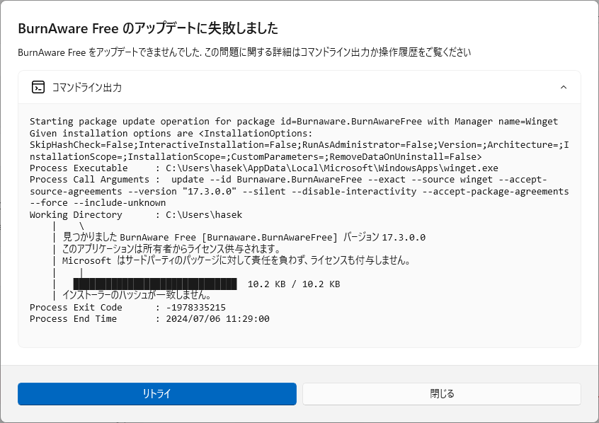599x423 pixels.
Task: Click the line starting 'Starting package update operation'
Action: point(294,122)
